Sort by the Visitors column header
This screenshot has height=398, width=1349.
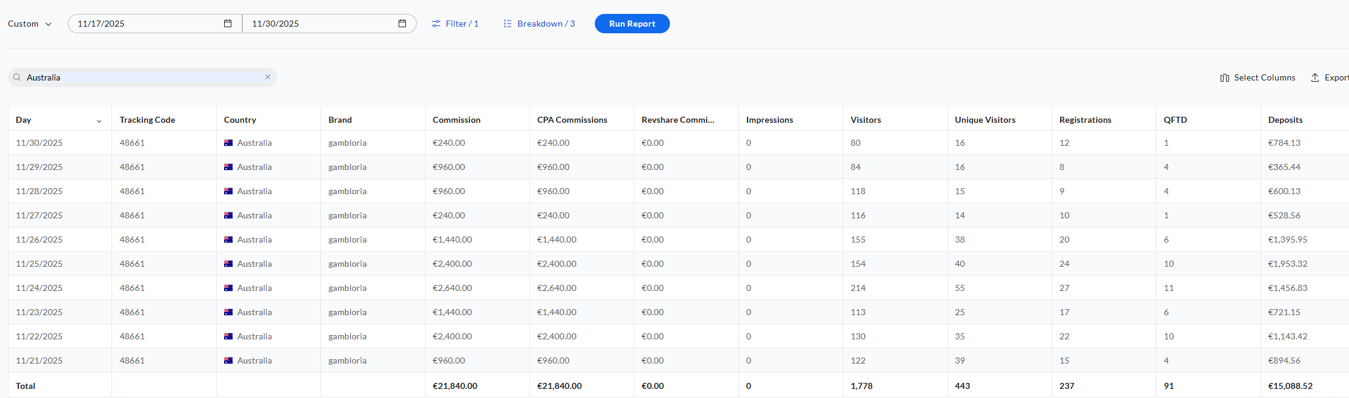point(866,120)
